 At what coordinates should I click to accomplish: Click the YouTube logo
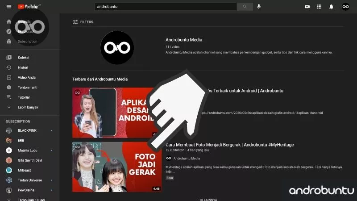coord(28,7)
